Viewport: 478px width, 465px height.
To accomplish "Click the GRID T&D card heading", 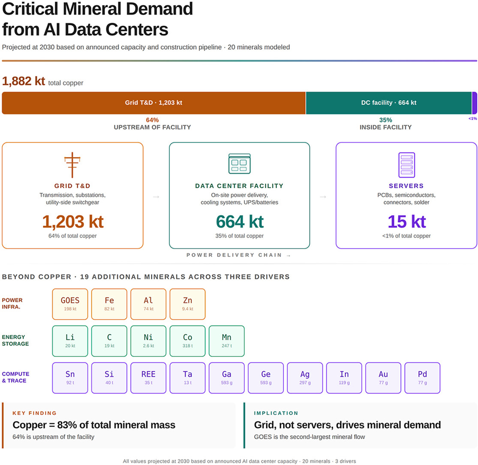I will (72, 186).
